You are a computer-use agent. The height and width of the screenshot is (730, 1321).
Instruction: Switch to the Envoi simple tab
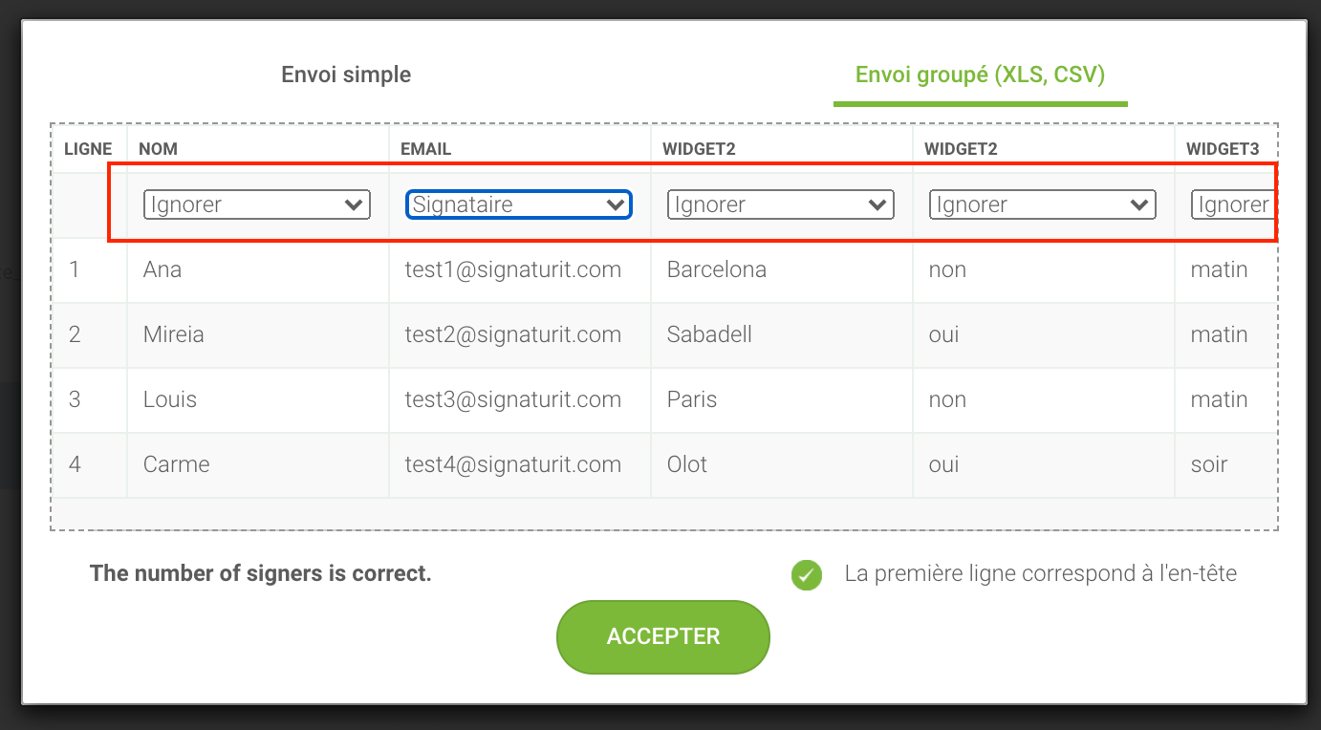click(x=346, y=75)
